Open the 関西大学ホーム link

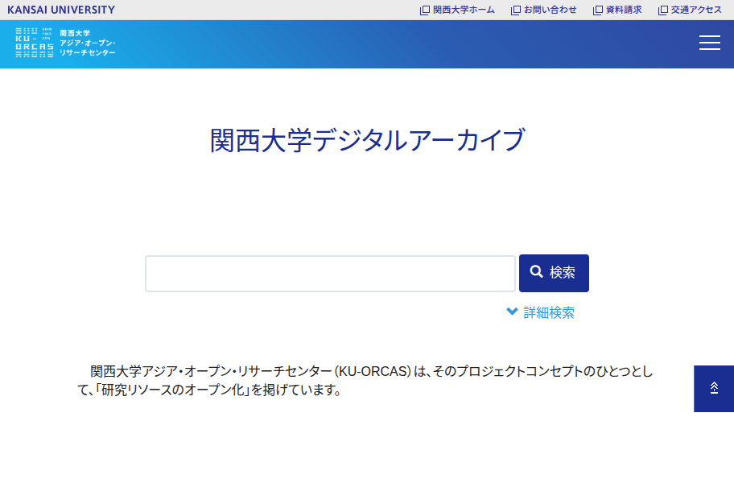tap(457, 10)
